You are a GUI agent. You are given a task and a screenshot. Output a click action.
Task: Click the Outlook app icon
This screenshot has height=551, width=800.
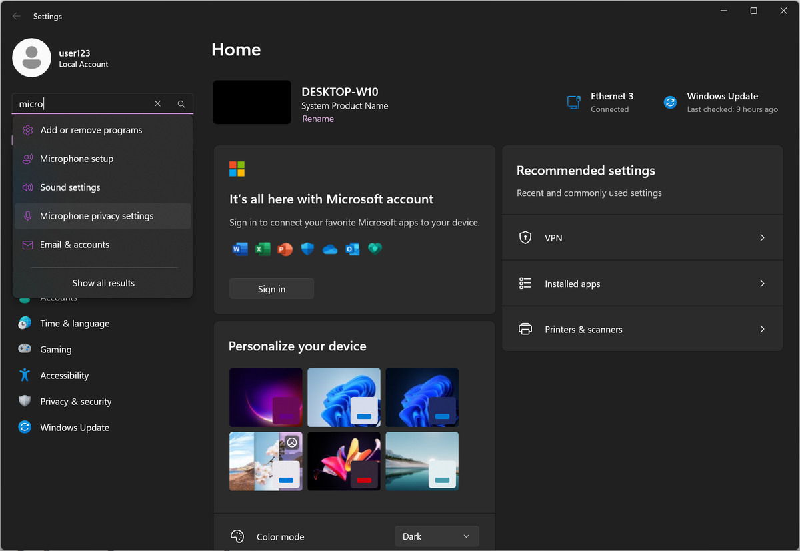click(353, 249)
